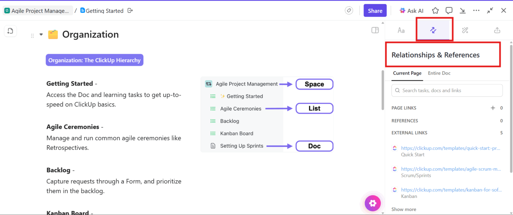The width and height of the screenshot is (513, 215).
Task: Open the AI magic wand tools
Action: [465, 30]
